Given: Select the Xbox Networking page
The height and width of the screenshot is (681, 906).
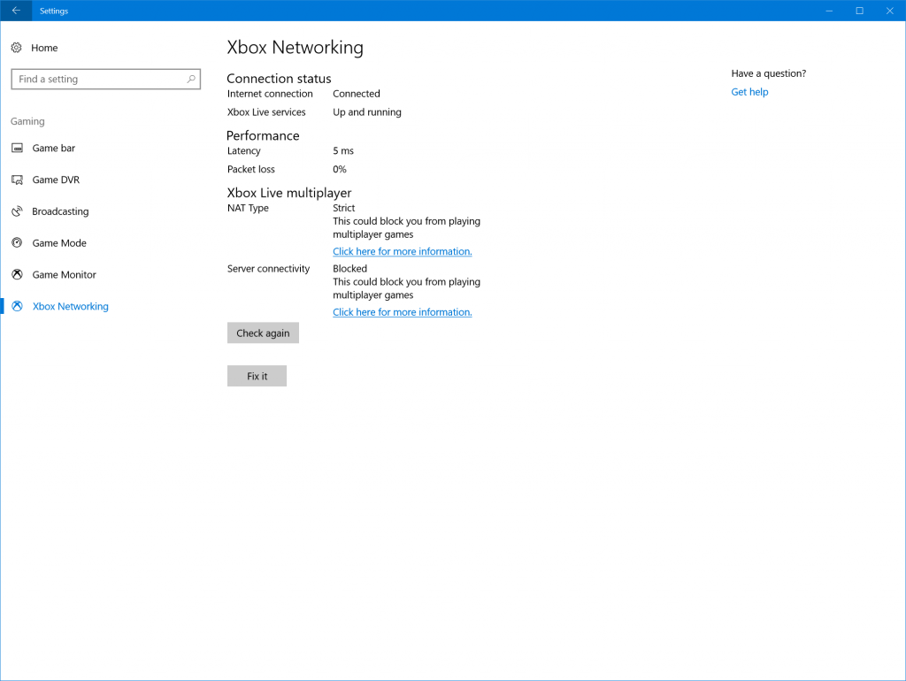Looking at the screenshot, I should tap(71, 307).
